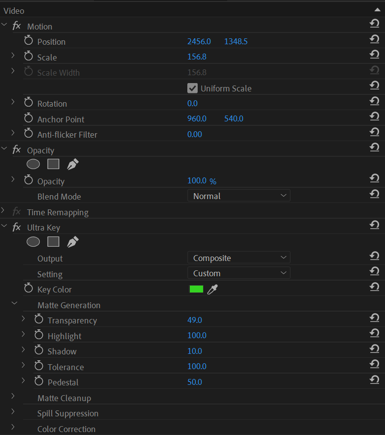Toggle animation stopwatch for Transparency
The height and width of the screenshot is (435, 385).
39,320
